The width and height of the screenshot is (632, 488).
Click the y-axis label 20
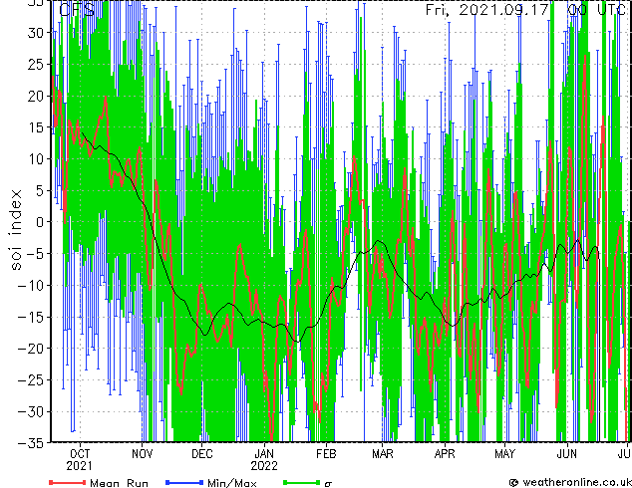click(x=36, y=96)
